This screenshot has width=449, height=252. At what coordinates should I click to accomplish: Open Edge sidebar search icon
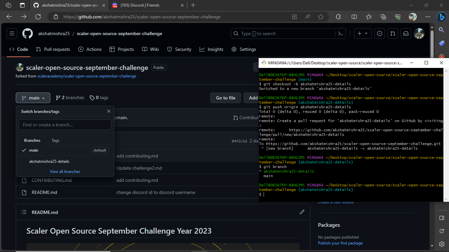click(x=442, y=30)
